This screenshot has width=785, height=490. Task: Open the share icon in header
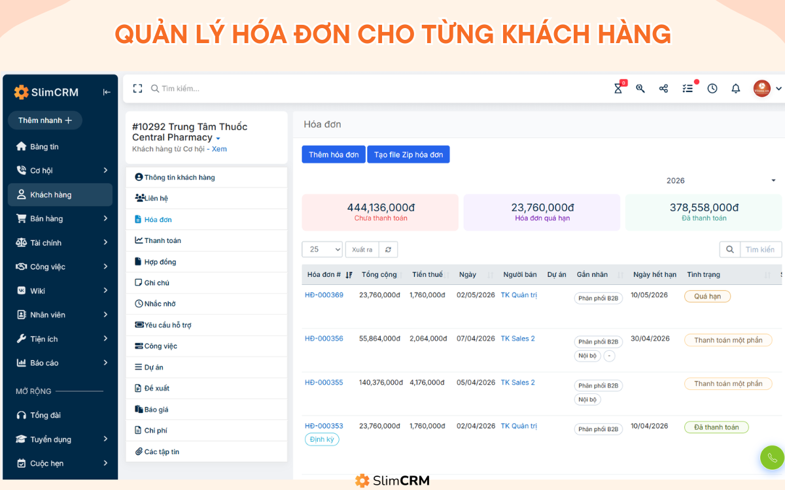pos(663,88)
